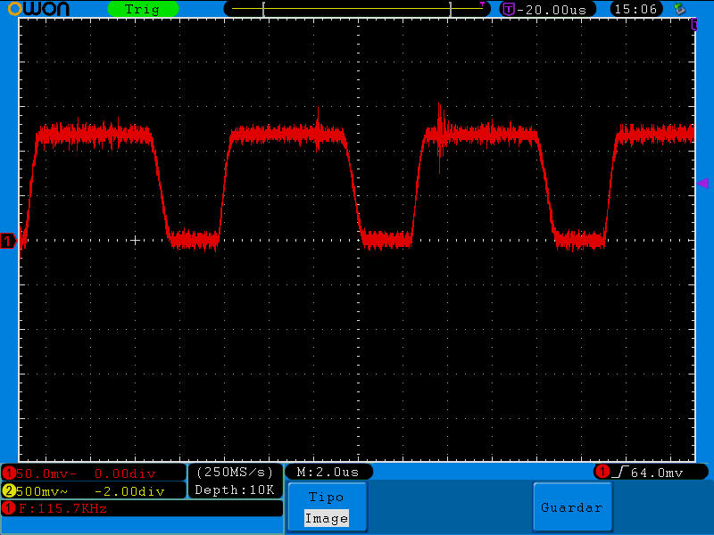Click the Guardar button
This screenshot has width=714, height=535.
[x=572, y=507]
